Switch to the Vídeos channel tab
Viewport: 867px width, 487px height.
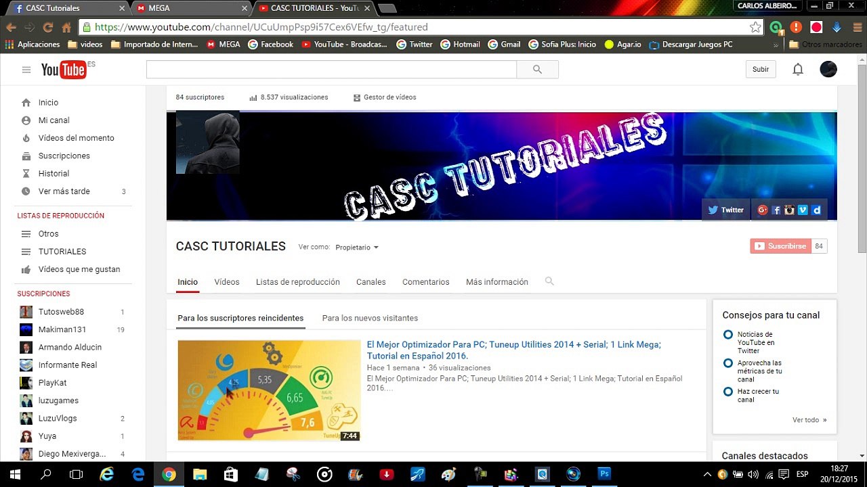click(x=227, y=282)
